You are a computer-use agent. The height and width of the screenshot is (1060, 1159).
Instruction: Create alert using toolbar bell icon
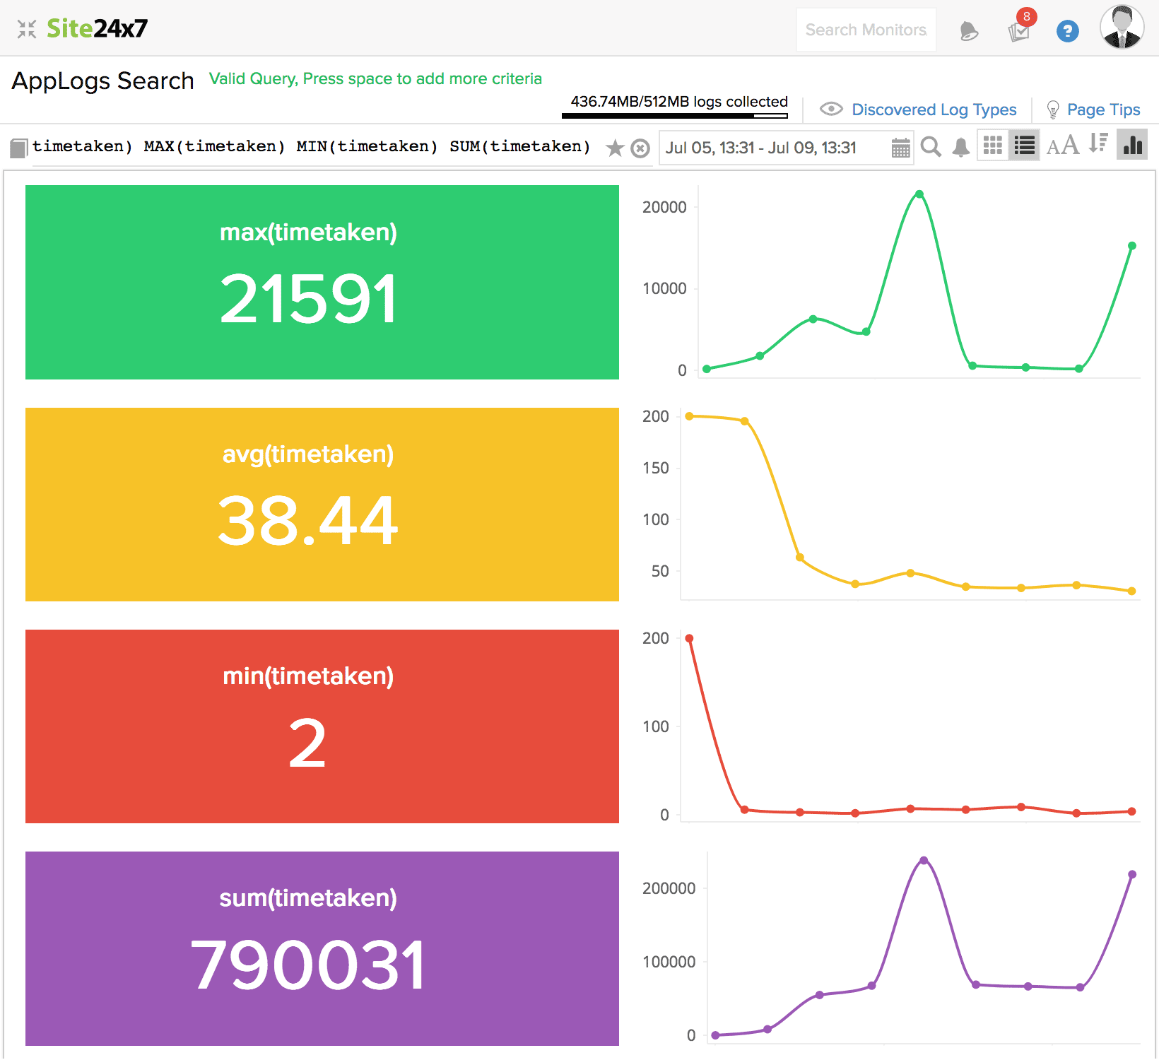pyautogui.click(x=960, y=147)
